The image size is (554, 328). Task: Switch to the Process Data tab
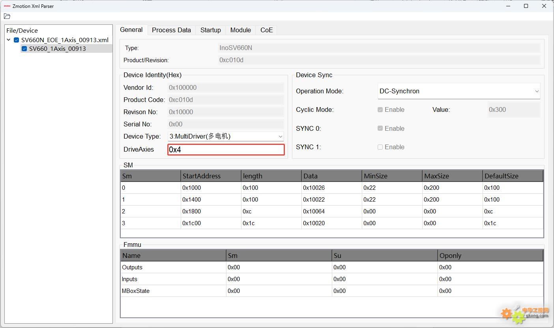tap(171, 30)
